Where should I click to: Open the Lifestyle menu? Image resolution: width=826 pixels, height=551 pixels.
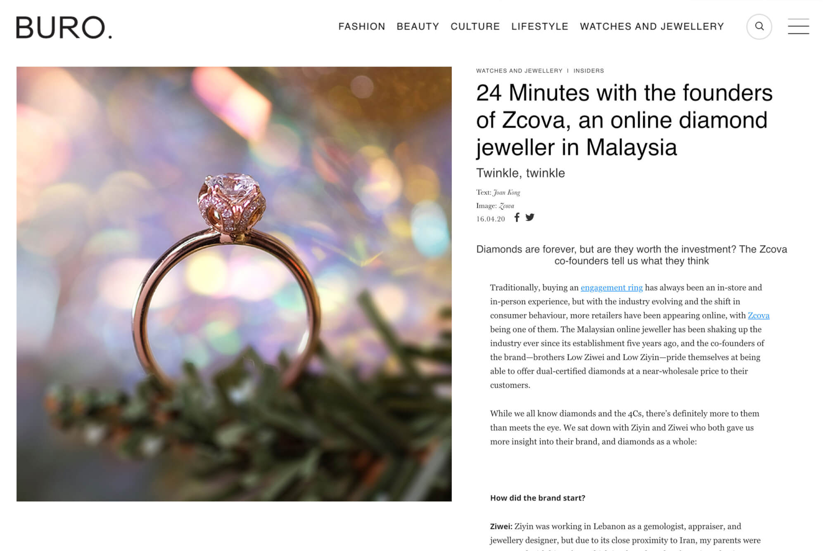[x=540, y=26]
